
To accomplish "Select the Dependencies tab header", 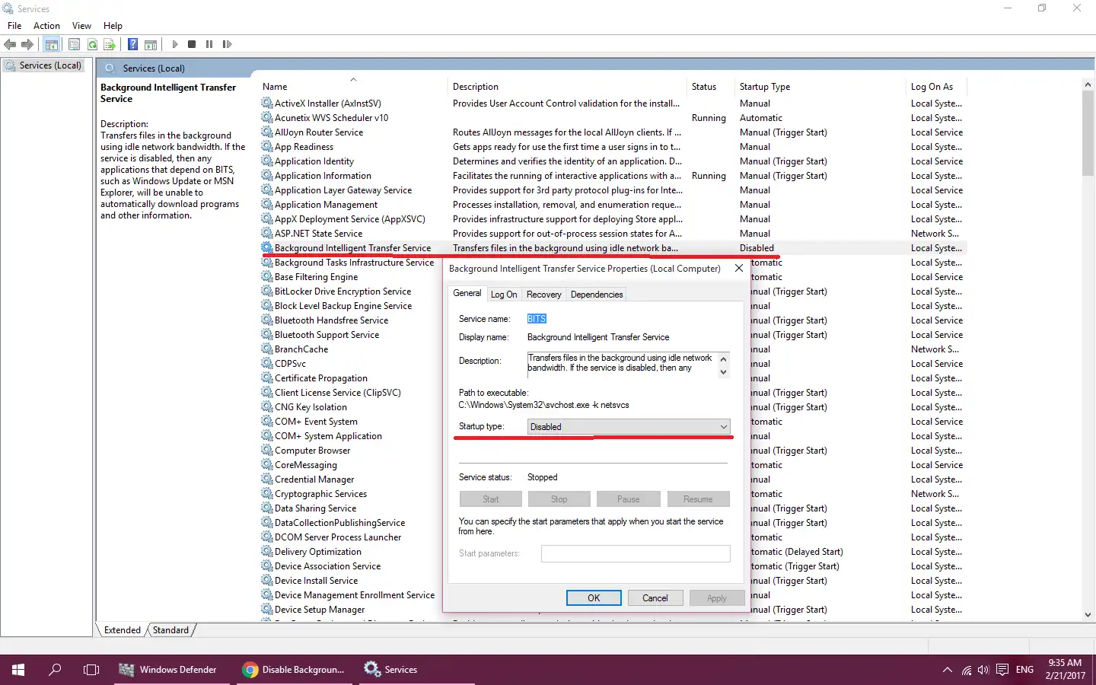I will 596,295.
